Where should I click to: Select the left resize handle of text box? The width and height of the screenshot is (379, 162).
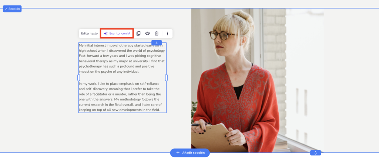pyautogui.click(x=78, y=77)
